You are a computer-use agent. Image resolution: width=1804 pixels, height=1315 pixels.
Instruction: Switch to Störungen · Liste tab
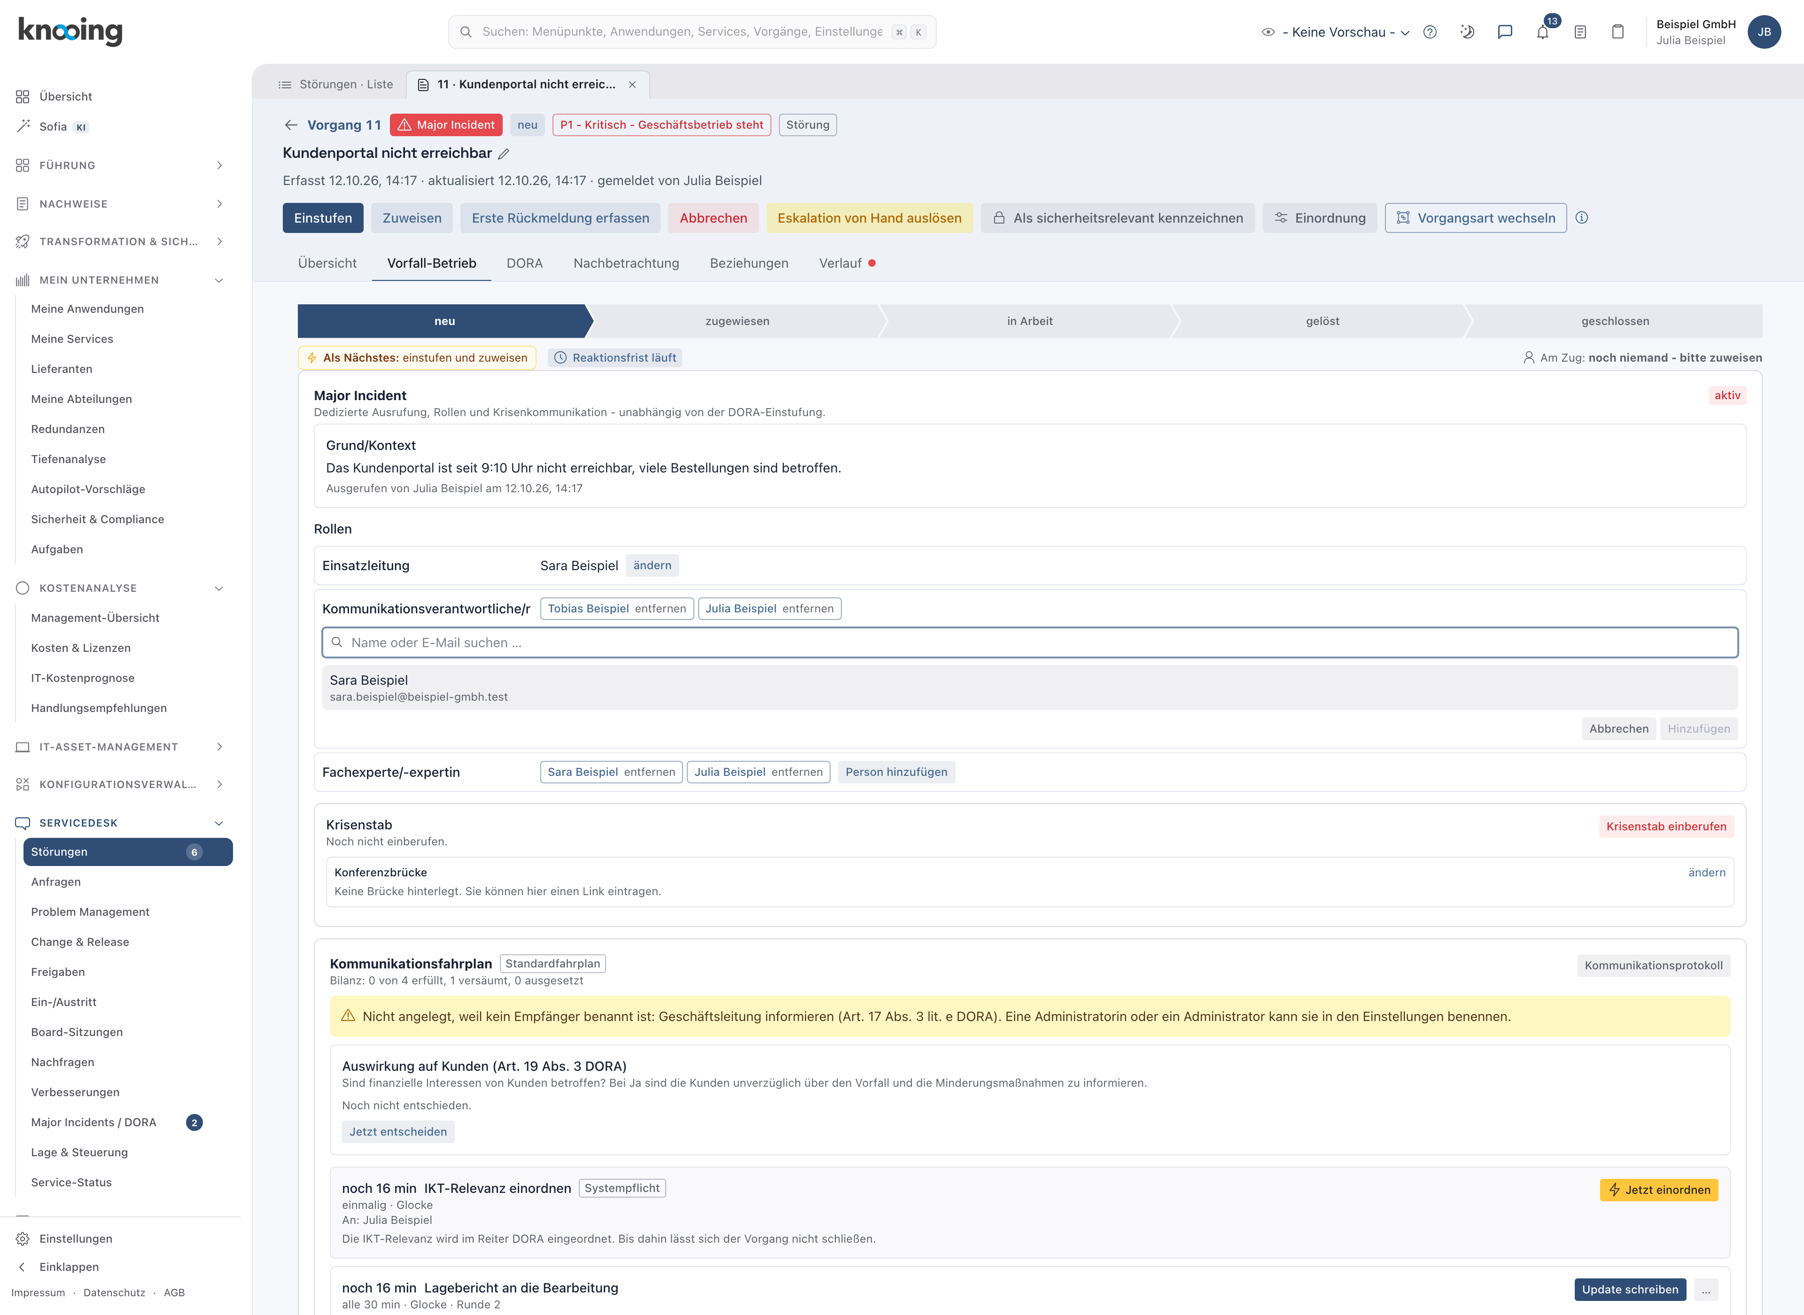click(x=335, y=85)
